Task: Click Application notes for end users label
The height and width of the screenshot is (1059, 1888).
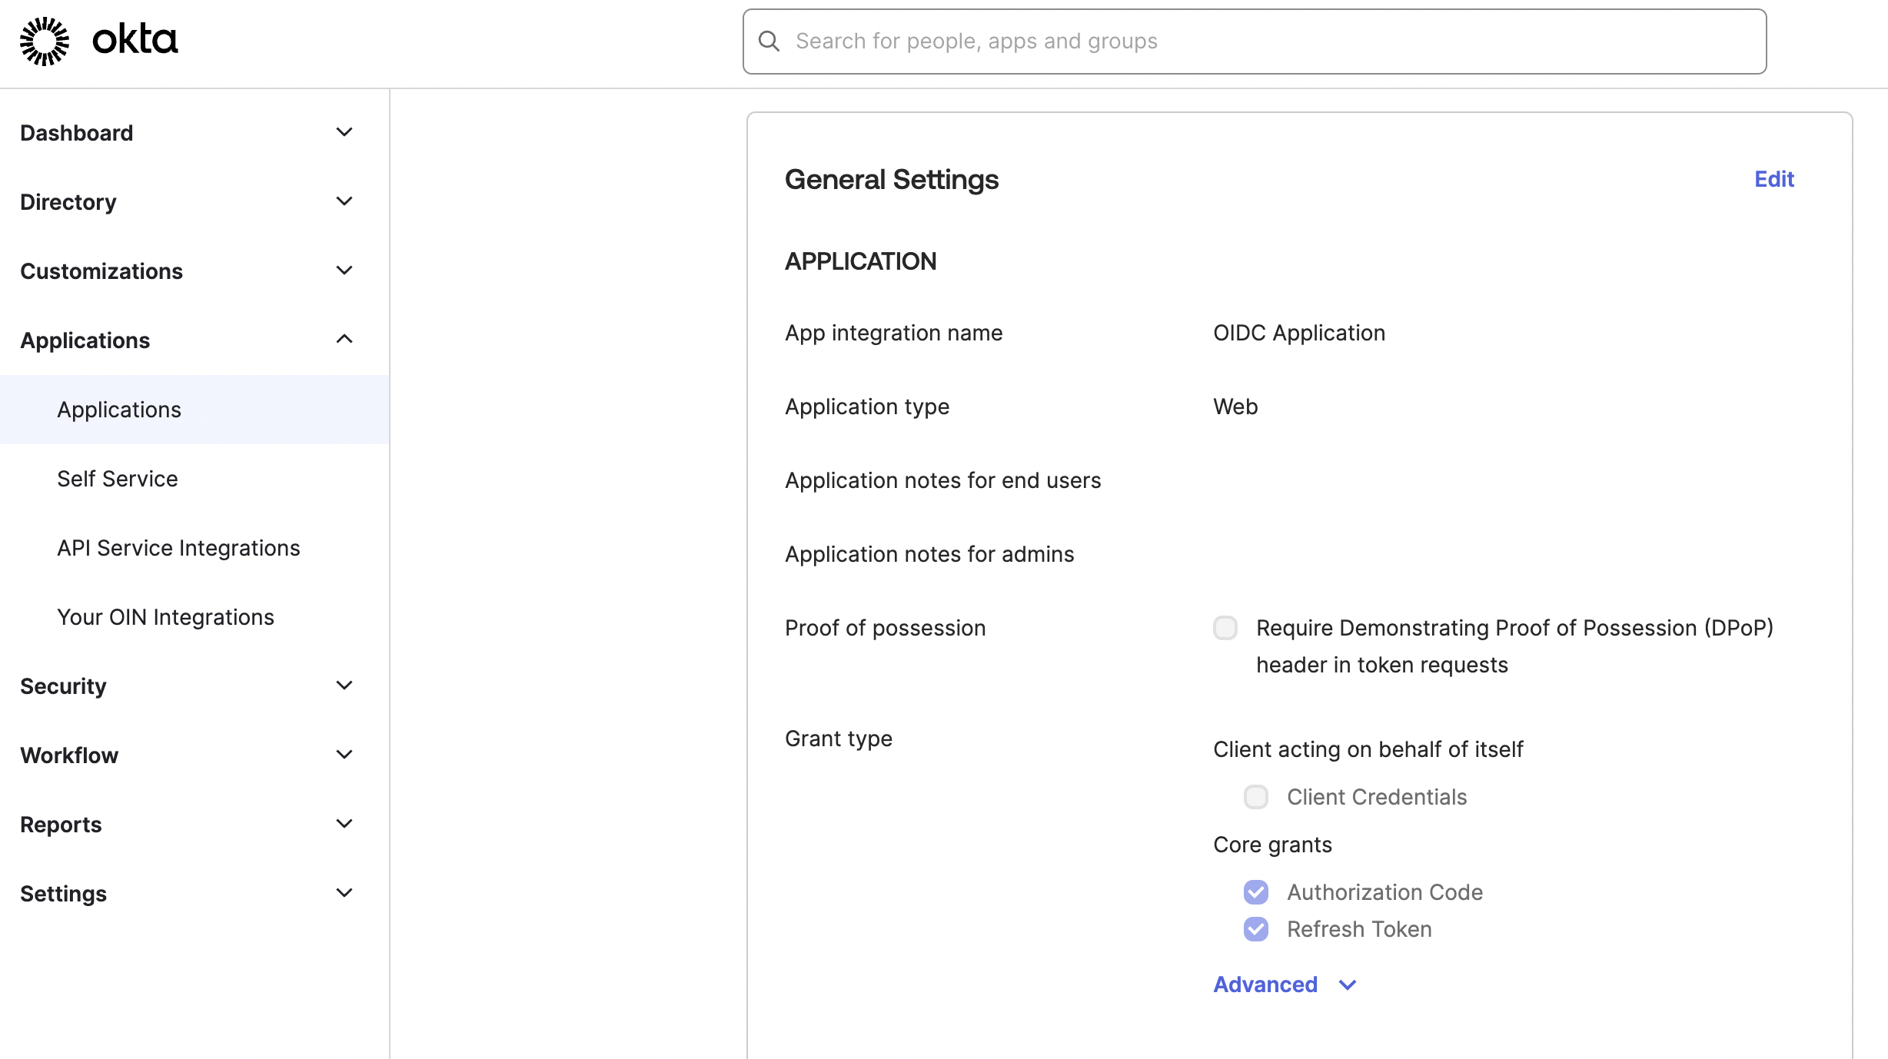Action: tap(942, 480)
